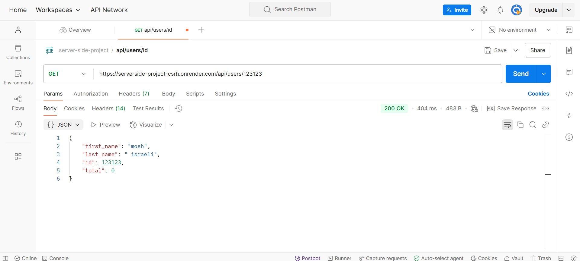Open the settings gear icon
580x261 pixels.
click(484, 10)
